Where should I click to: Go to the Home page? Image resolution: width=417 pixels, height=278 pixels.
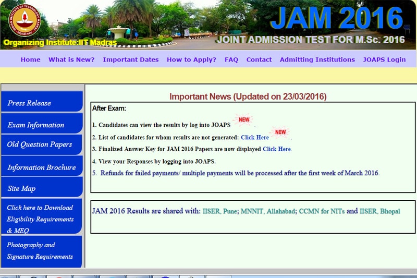tap(30, 59)
